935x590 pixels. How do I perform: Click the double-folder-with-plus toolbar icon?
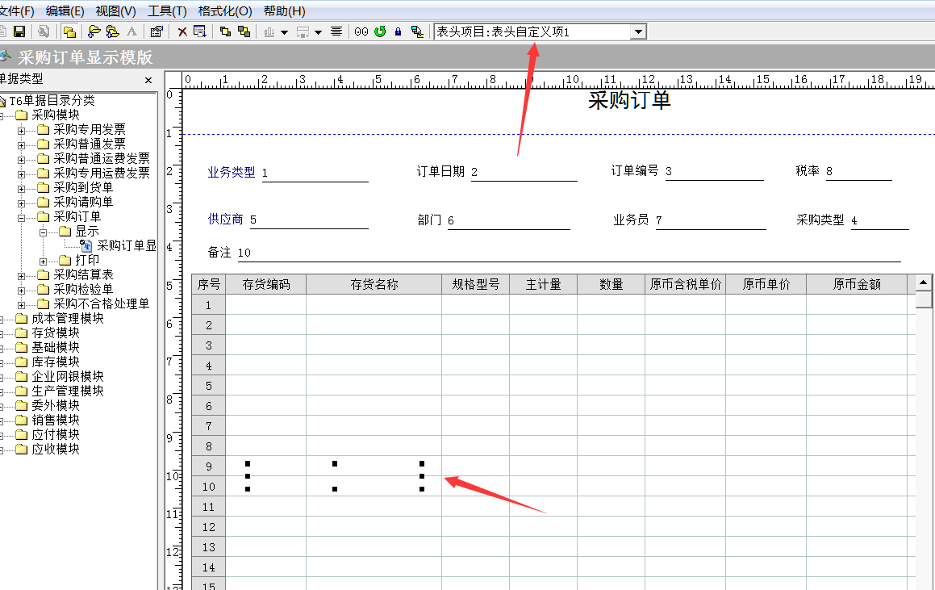point(112,31)
